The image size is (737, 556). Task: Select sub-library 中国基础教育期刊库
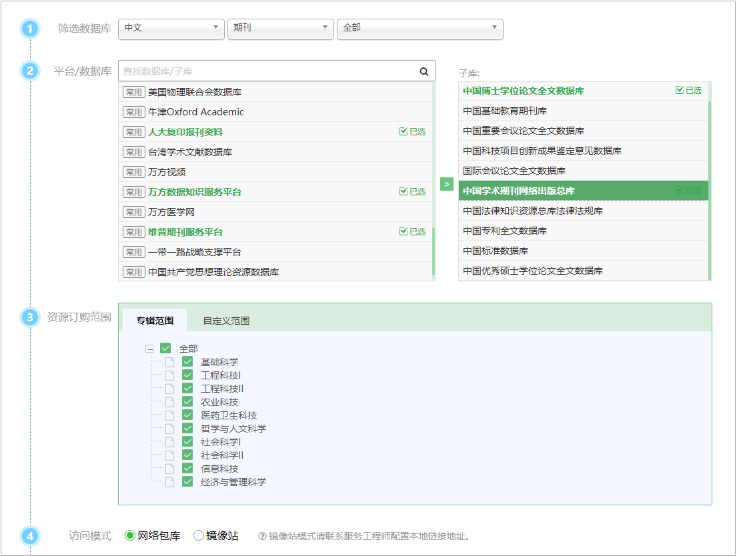tap(584, 111)
